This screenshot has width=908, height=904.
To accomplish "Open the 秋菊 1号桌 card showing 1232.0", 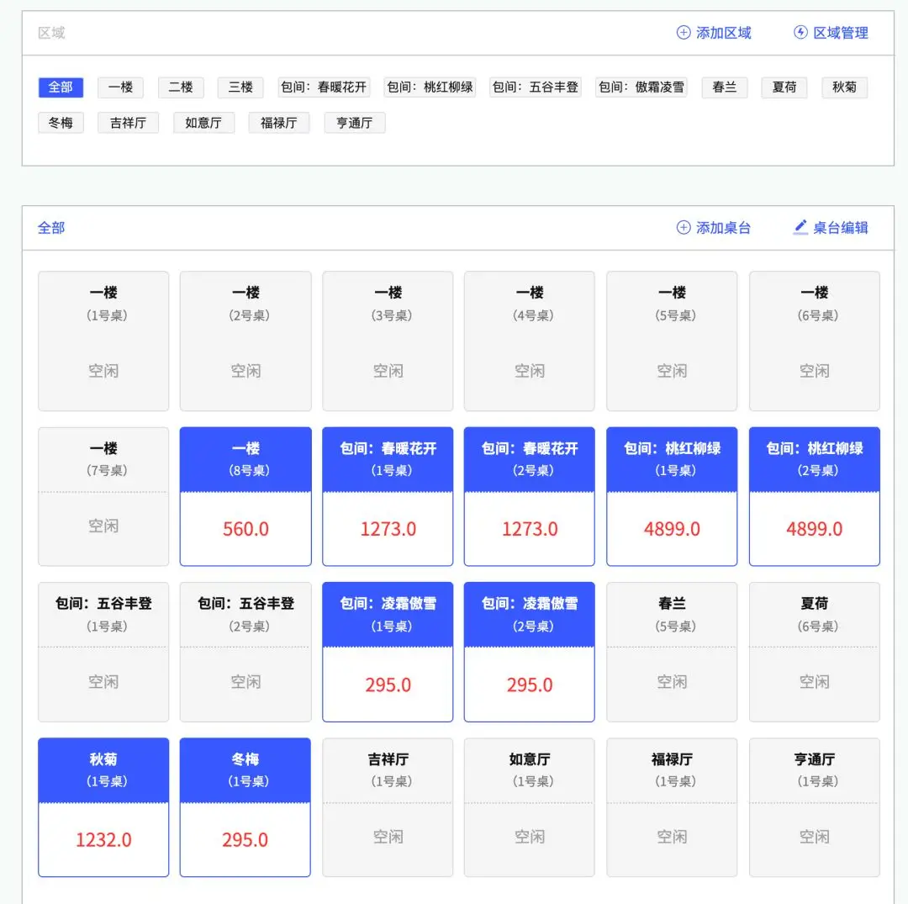I will (x=103, y=807).
